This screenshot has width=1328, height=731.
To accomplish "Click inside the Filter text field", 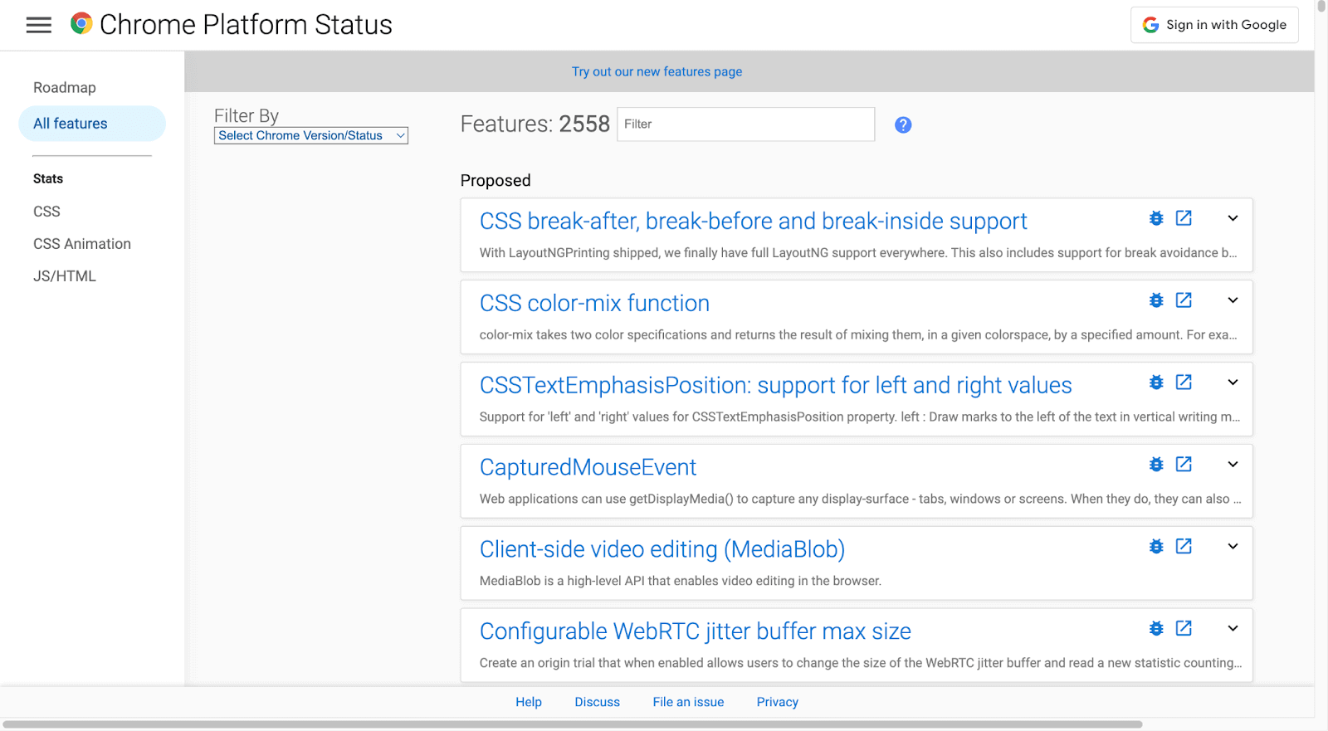I will 745,124.
